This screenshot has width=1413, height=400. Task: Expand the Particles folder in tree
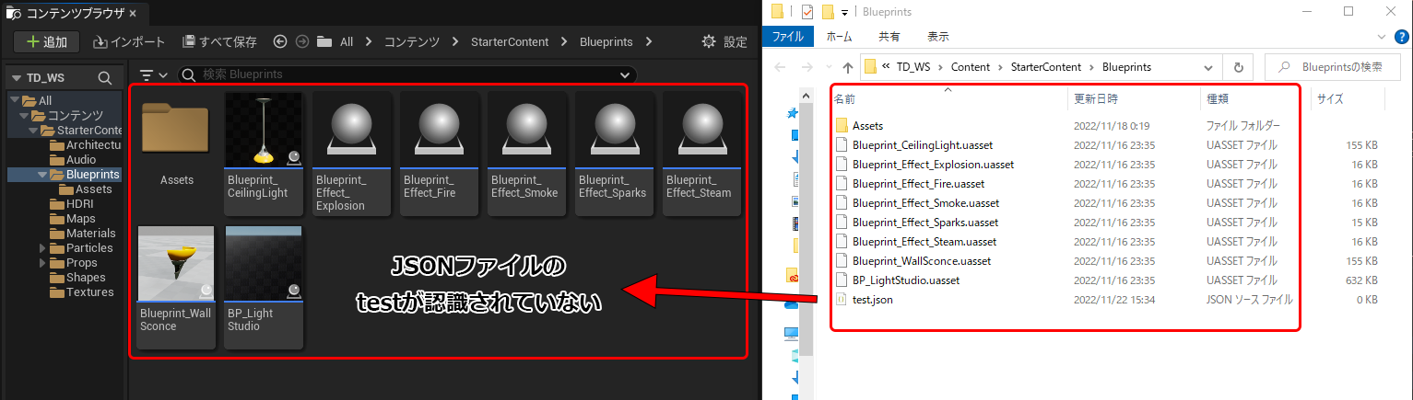[41, 248]
